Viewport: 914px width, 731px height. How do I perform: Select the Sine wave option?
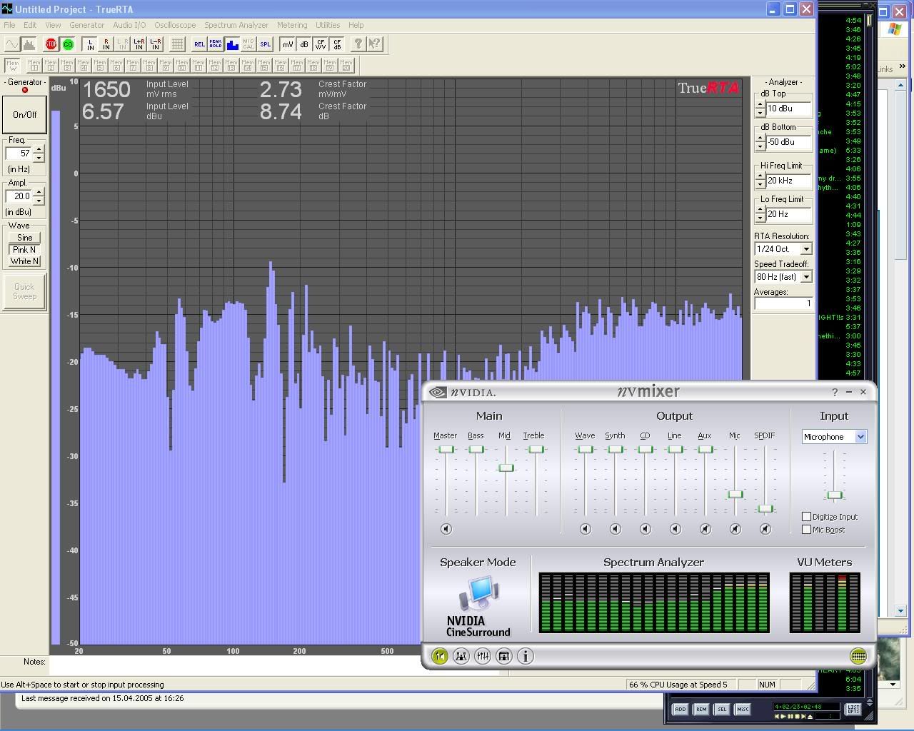(25, 238)
